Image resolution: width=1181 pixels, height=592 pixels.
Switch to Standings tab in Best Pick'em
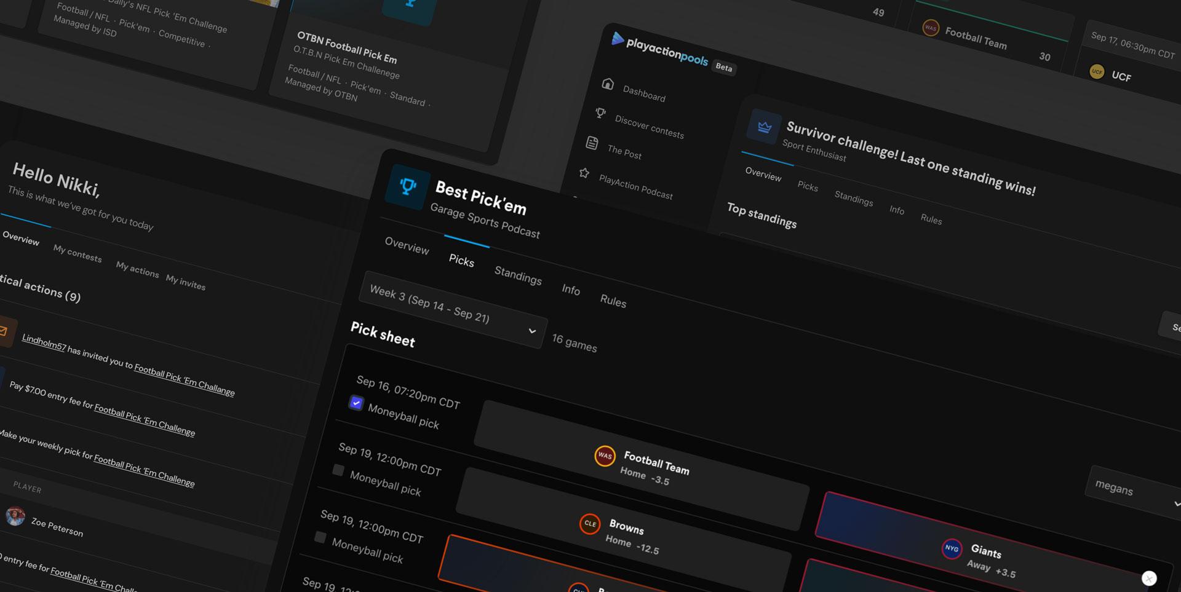(518, 276)
